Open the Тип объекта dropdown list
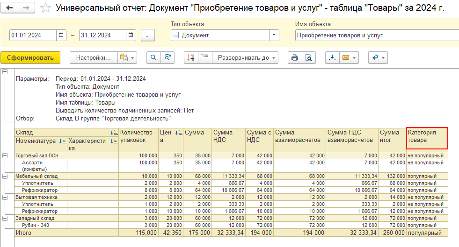This screenshot has width=459, height=247. click(274, 35)
